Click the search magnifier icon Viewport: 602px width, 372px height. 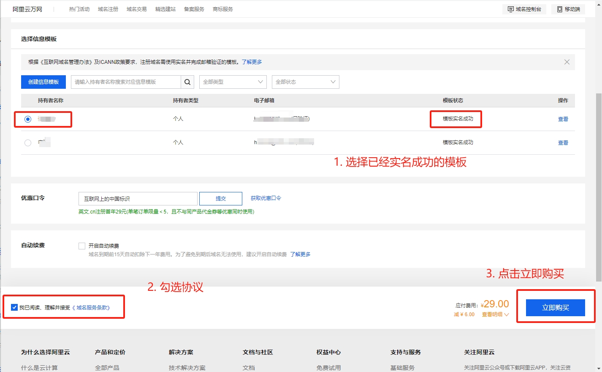(187, 82)
